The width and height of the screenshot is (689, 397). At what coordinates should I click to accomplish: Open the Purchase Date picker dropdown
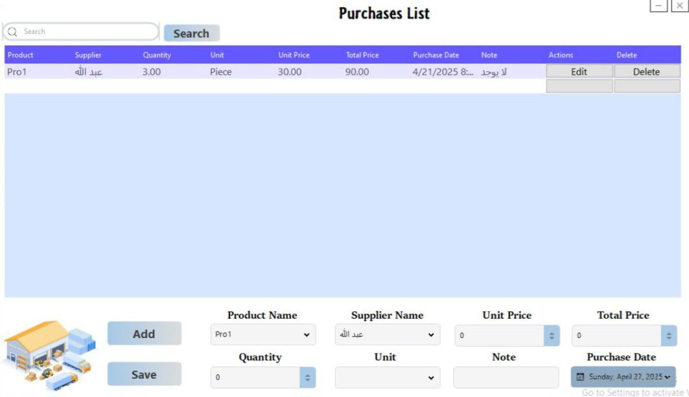point(623,377)
